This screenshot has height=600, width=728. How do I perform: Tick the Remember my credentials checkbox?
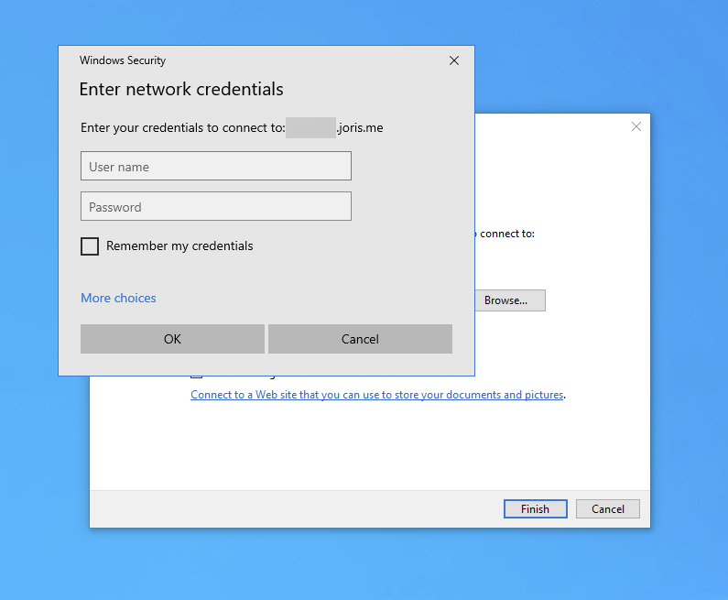(x=90, y=246)
